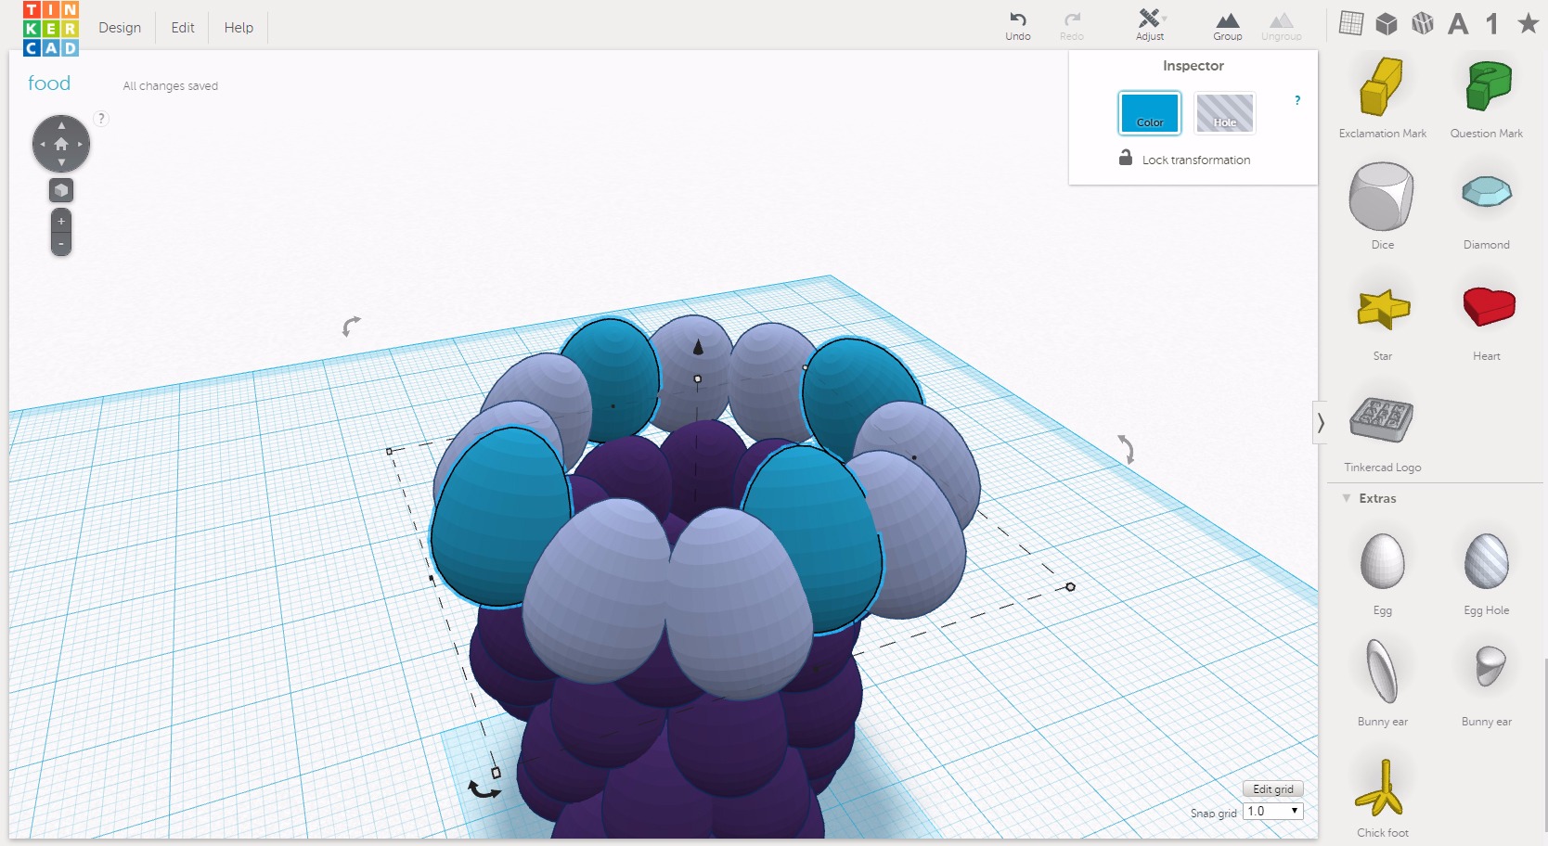Group the selected shapes

point(1228,26)
